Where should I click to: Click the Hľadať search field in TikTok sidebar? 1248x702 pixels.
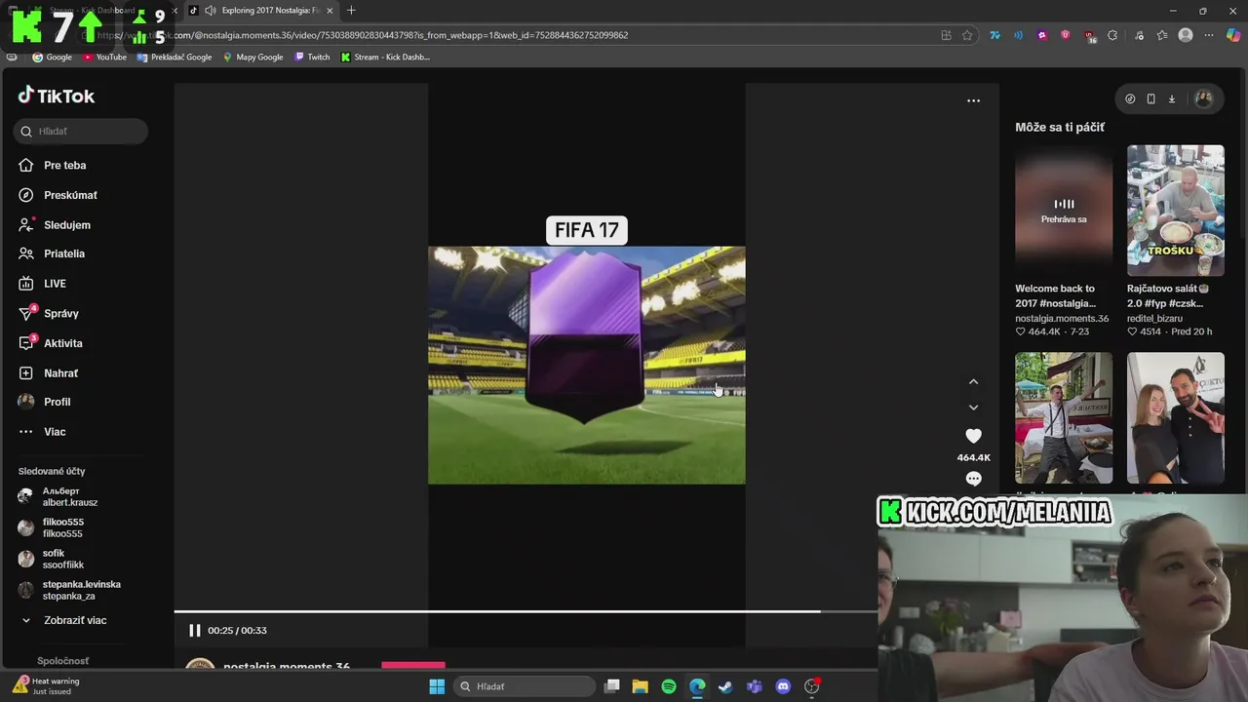(81, 131)
